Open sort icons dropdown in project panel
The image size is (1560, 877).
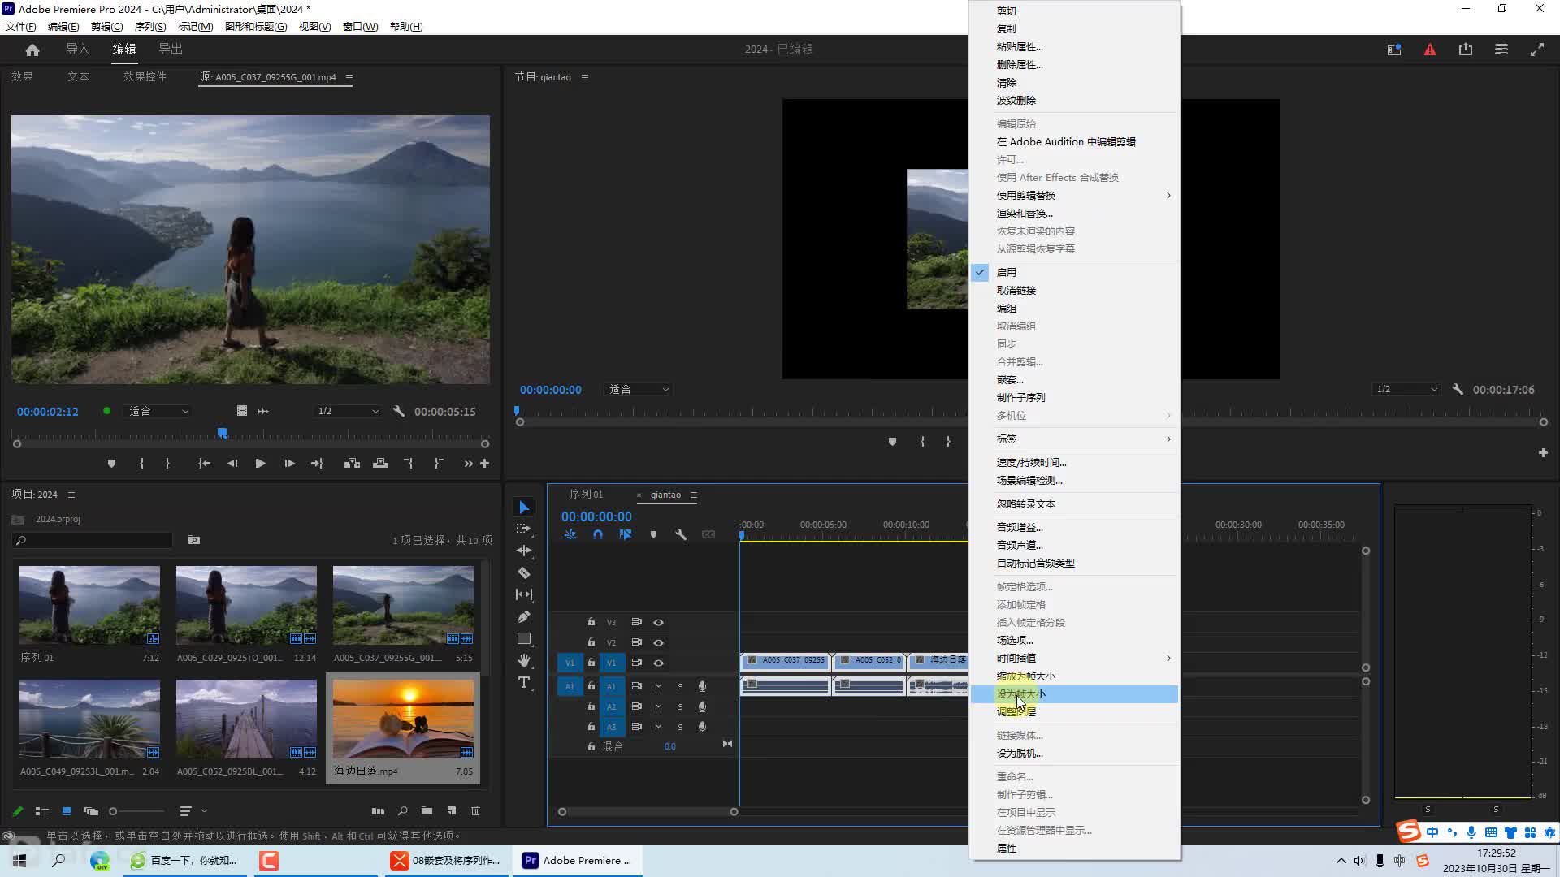point(193,811)
